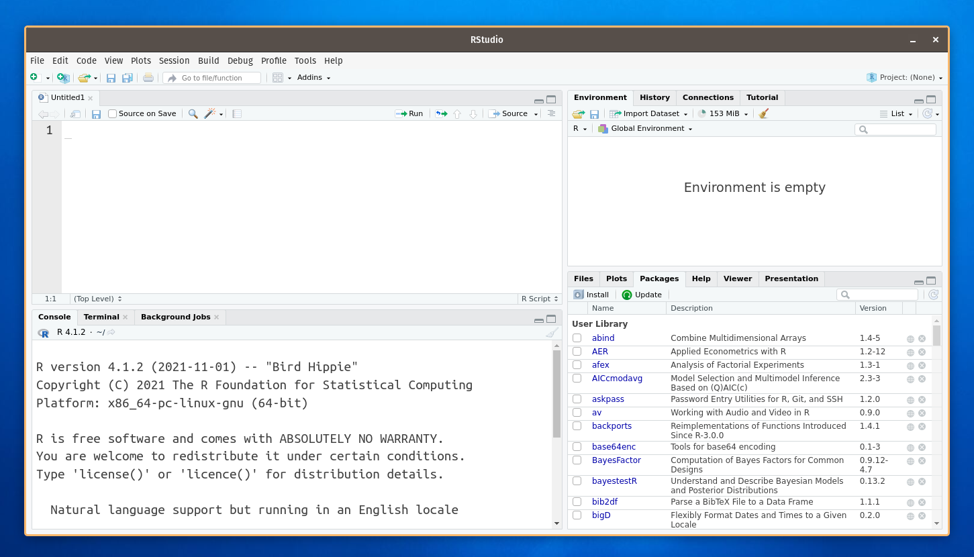974x557 pixels.
Task: Open the Session menu
Action: coord(174,61)
